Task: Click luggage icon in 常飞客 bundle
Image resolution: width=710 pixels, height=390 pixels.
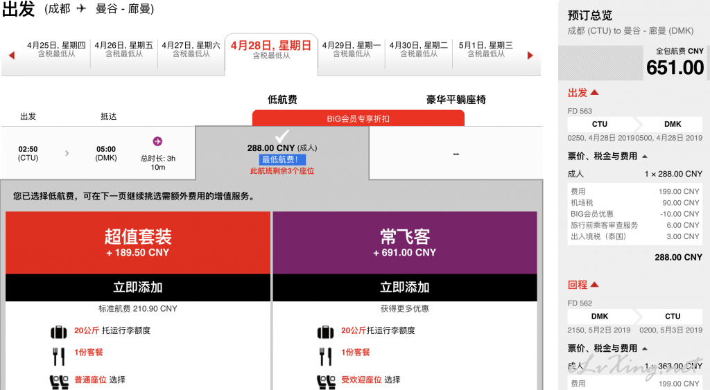Action: click(x=325, y=332)
